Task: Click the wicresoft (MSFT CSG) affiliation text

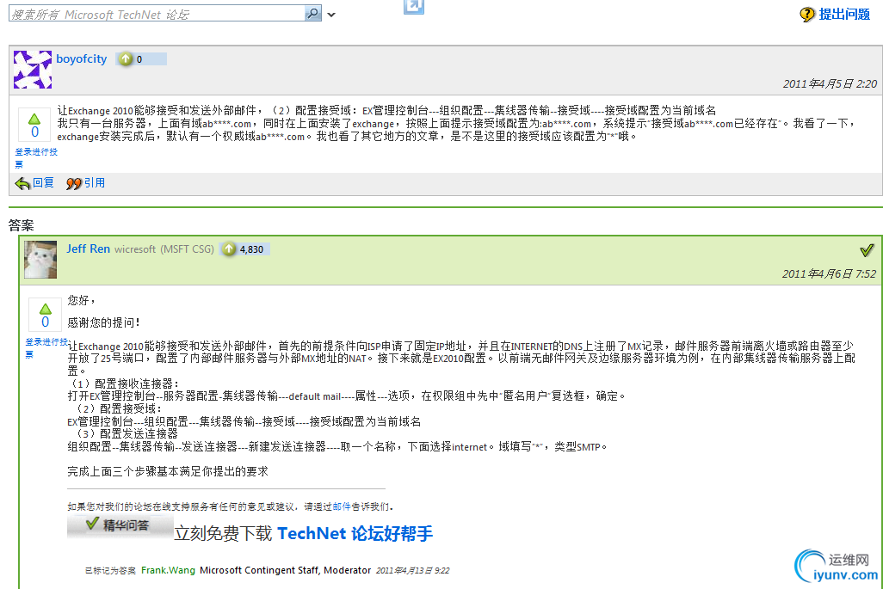Action: [x=164, y=248]
